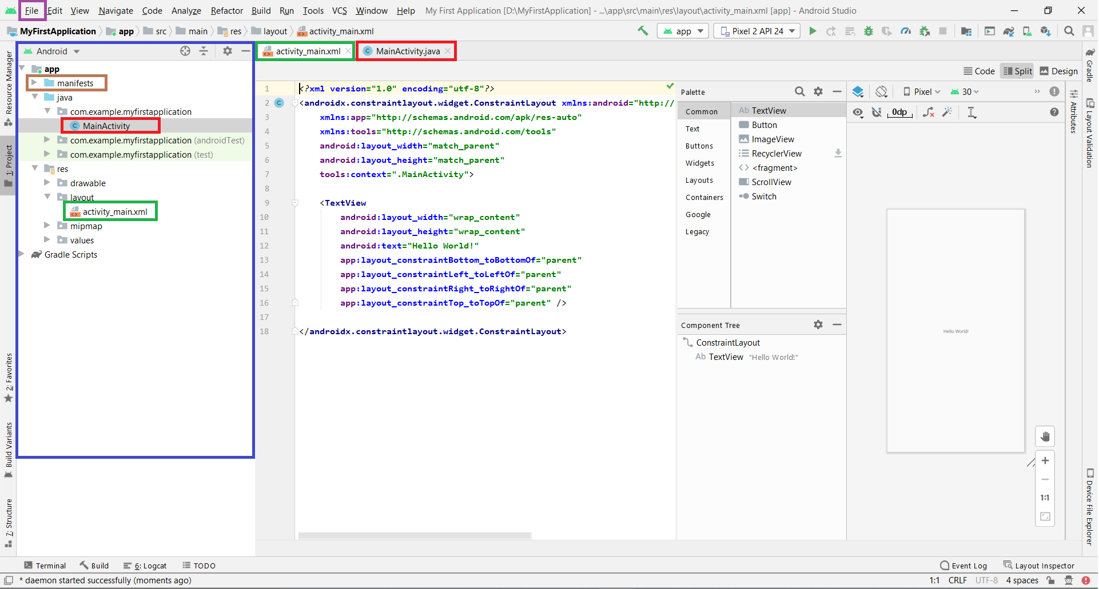
Task: Click the rotate orientation icon in design toolbar
Action: (x=882, y=91)
